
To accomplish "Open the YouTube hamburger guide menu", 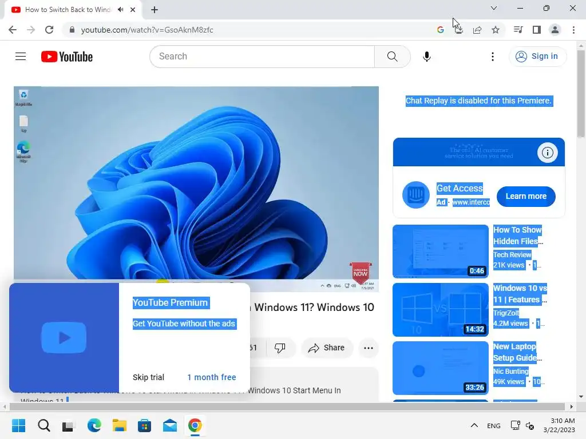I will coord(21,57).
